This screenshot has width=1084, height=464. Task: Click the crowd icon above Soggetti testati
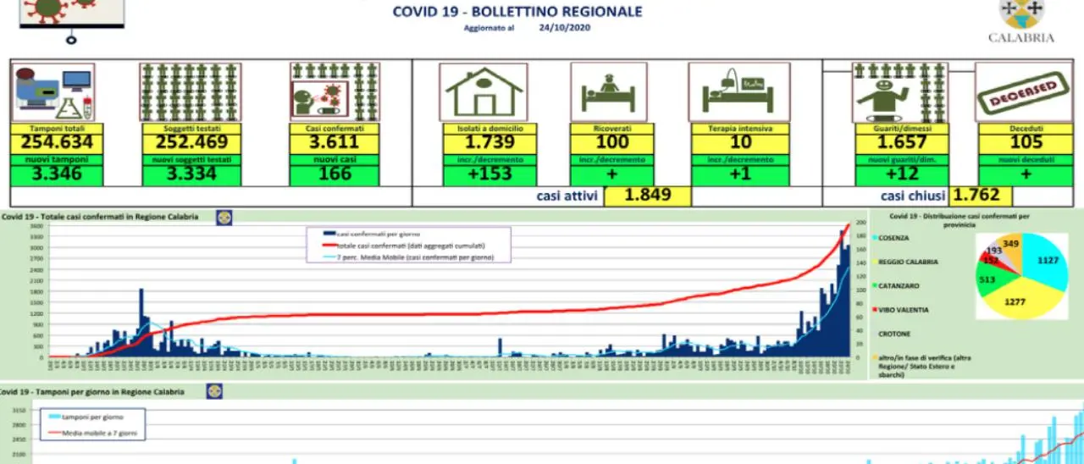(x=190, y=91)
